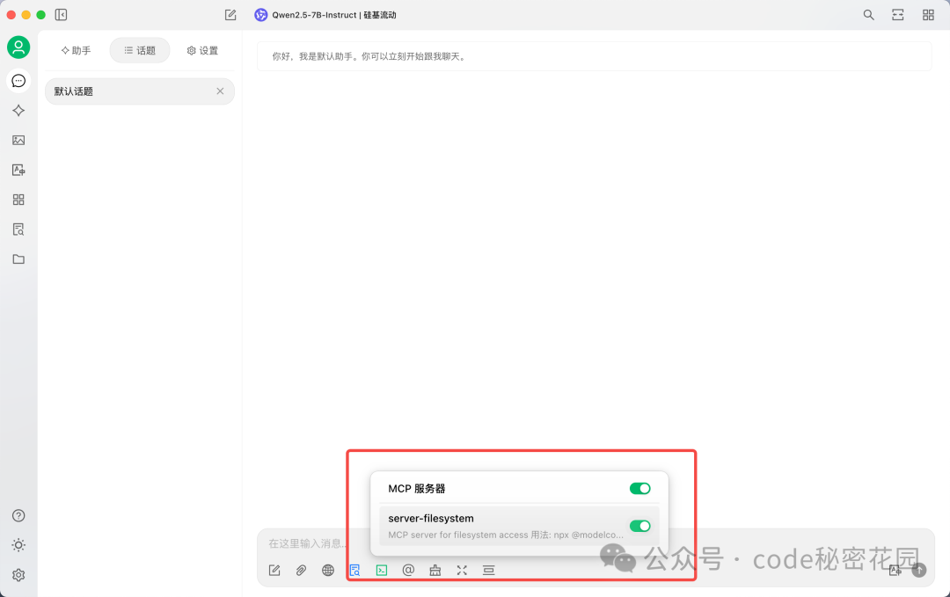Click the help question mark icon
The image size is (950, 597).
coord(18,515)
